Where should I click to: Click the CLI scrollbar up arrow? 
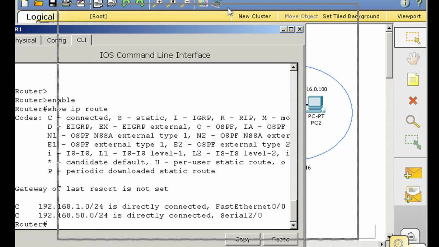[293, 67]
